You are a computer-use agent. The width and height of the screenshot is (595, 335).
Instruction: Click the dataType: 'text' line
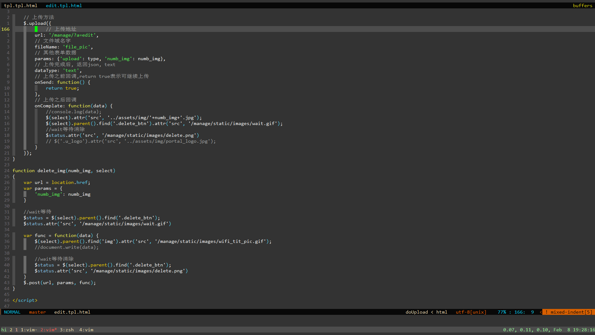(x=58, y=70)
